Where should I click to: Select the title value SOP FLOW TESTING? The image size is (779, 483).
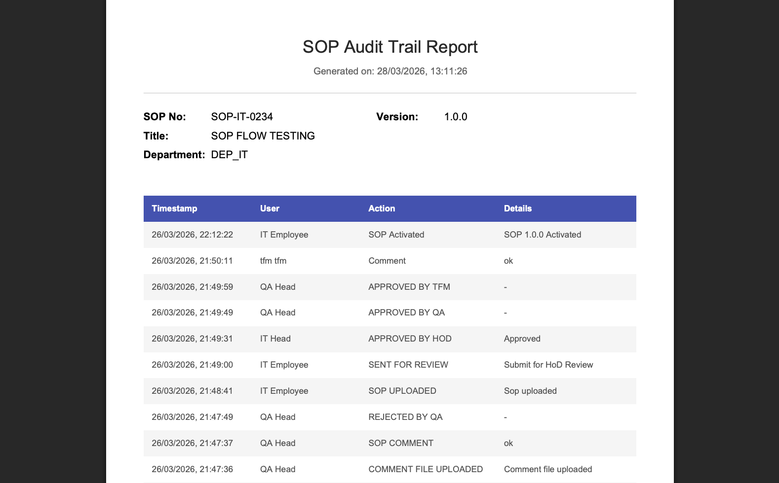pos(263,136)
